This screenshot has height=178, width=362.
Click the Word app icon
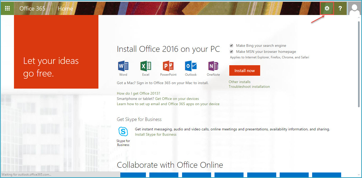point(123,66)
